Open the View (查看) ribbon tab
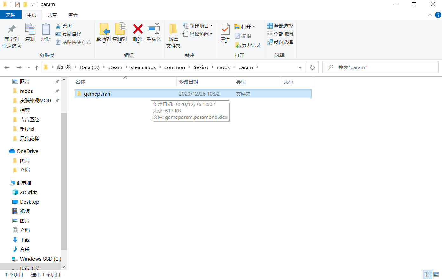 [73, 15]
